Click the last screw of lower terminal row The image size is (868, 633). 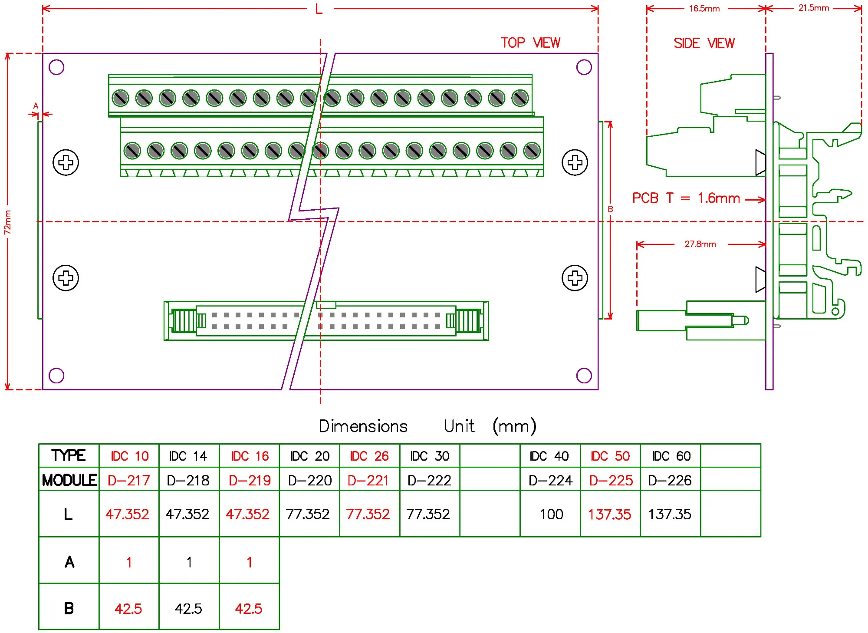[532, 151]
